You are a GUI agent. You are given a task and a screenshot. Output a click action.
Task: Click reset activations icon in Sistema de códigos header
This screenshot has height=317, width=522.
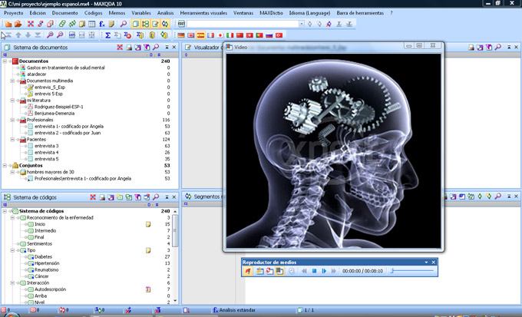(93, 197)
